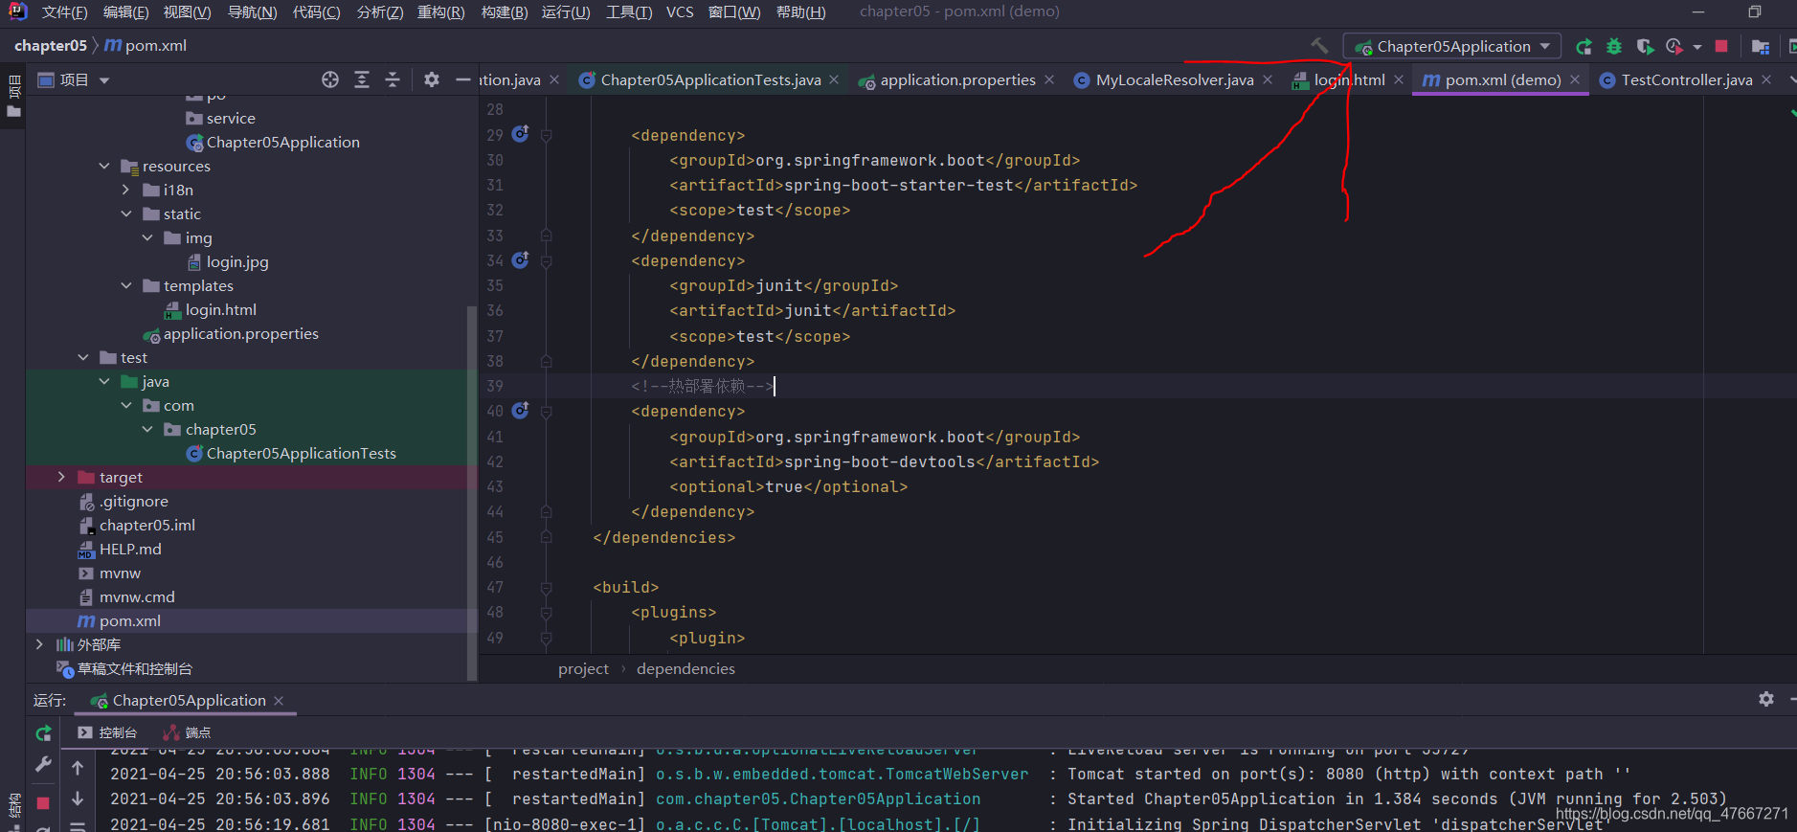The height and width of the screenshot is (832, 1797).
Task: Select pom.xml in the project tree
Action: click(130, 620)
